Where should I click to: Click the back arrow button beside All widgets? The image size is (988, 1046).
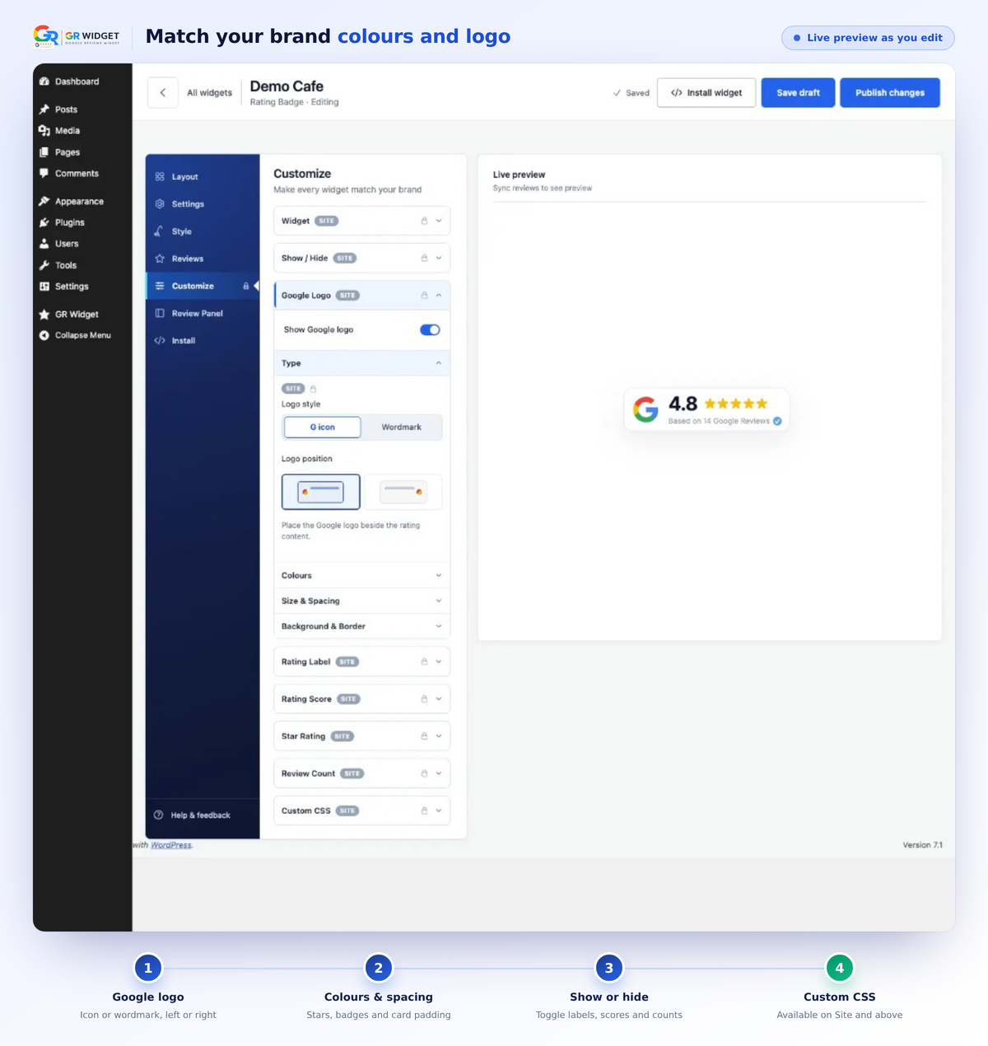(x=163, y=93)
